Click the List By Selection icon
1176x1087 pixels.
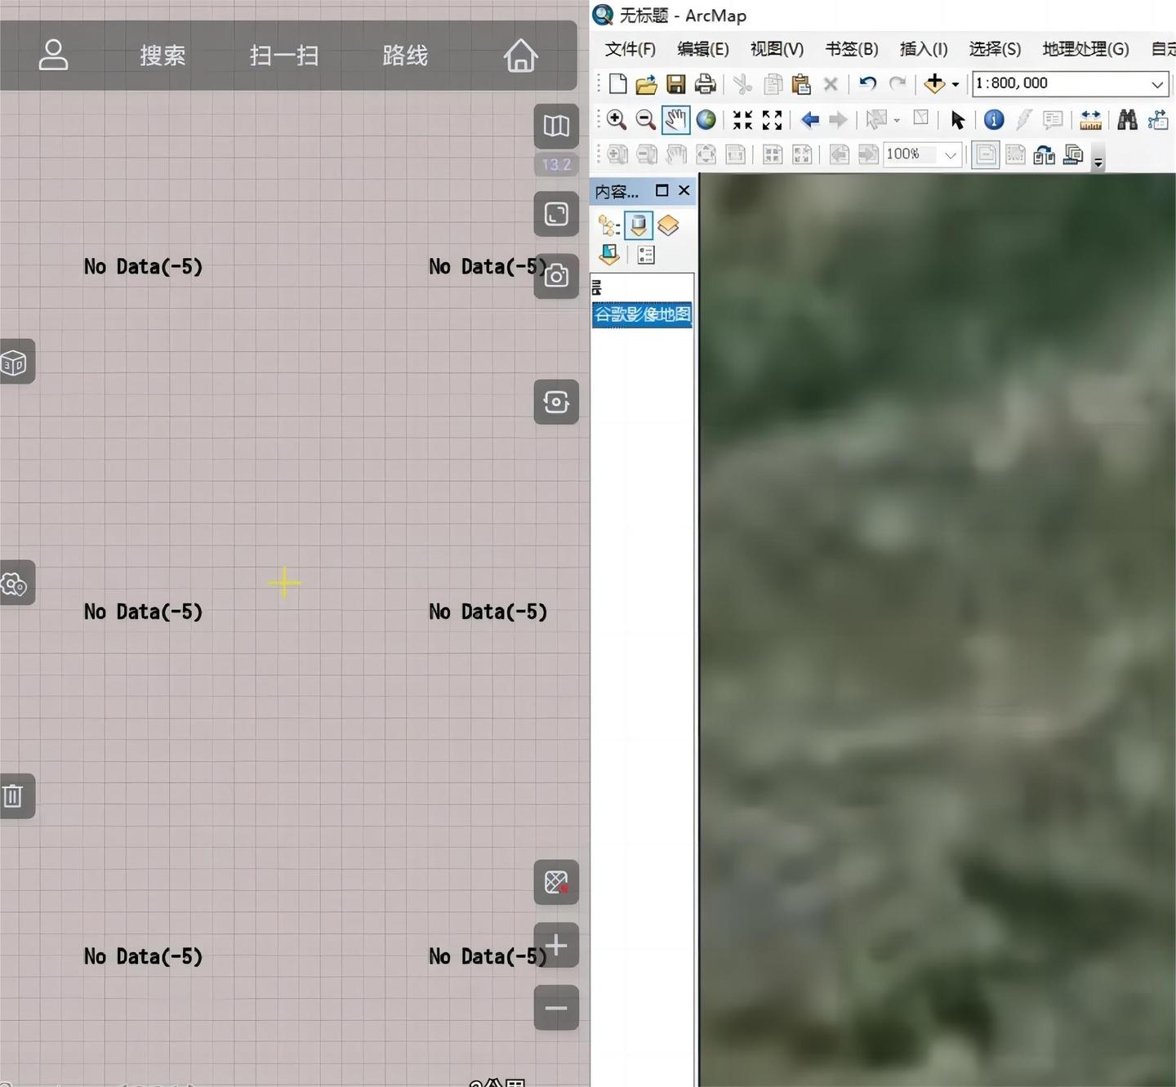[x=609, y=256]
